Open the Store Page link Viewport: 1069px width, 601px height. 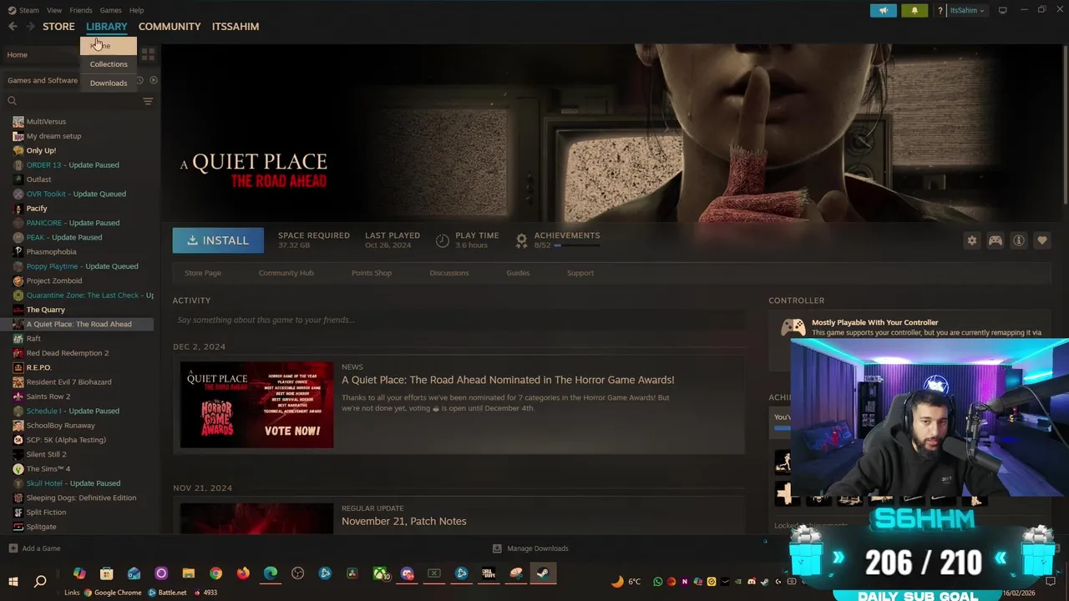point(203,273)
